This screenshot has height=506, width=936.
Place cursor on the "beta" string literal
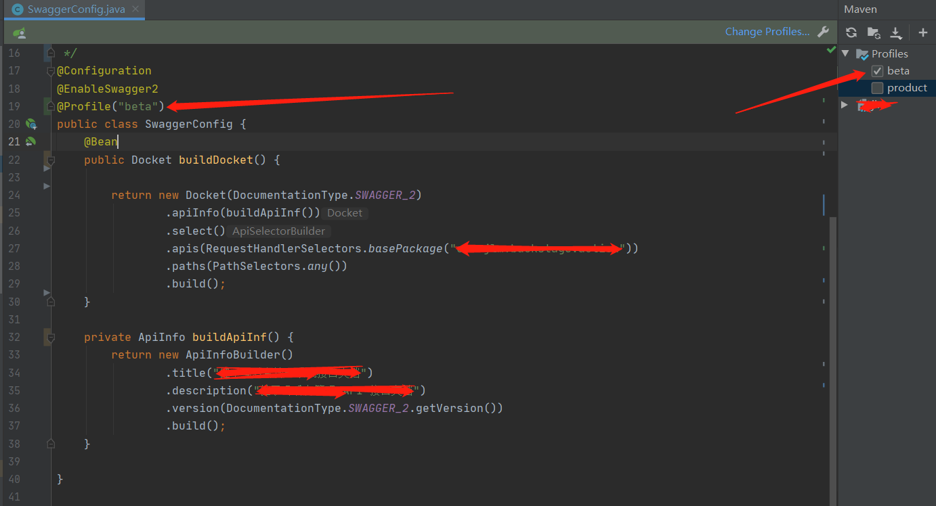pyautogui.click(x=138, y=106)
